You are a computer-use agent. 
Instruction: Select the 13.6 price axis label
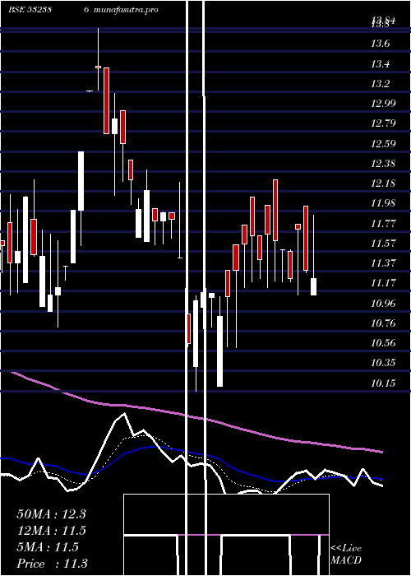[x=381, y=44]
